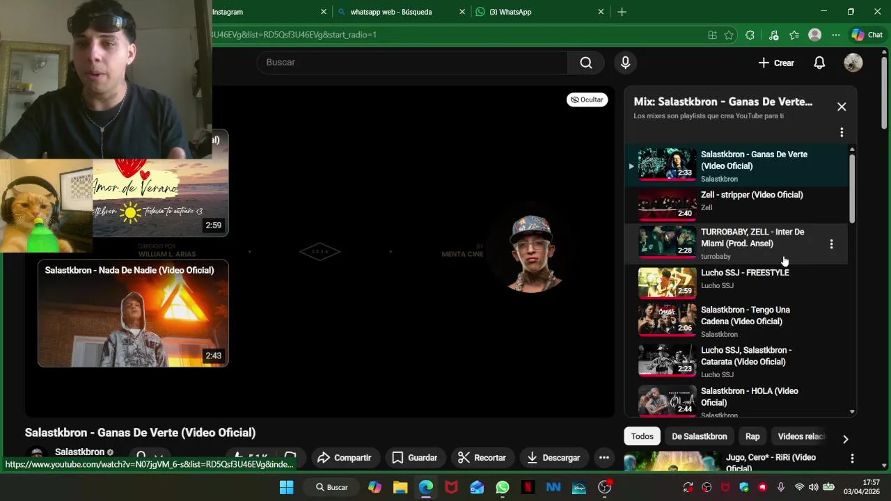The height and width of the screenshot is (501, 891).
Task: Launch Netflix from taskbar
Action: pos(528,487)
